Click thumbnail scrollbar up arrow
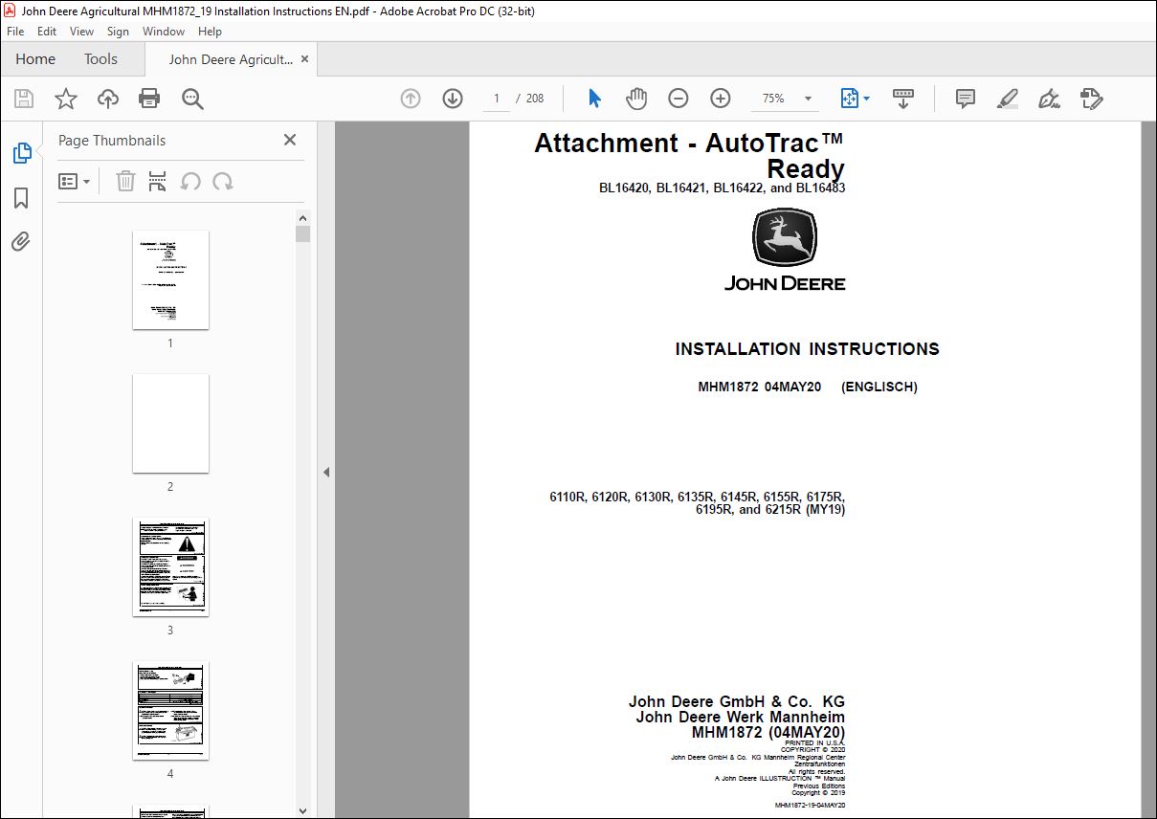Image resolution: width=1157 pixels, height=819 pixels. click(302, 217)
